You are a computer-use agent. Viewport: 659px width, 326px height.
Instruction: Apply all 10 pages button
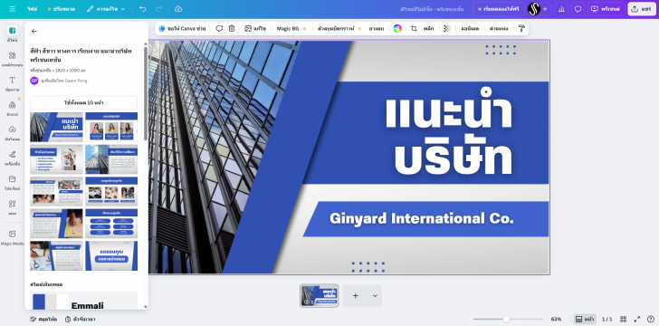point(83,102)
